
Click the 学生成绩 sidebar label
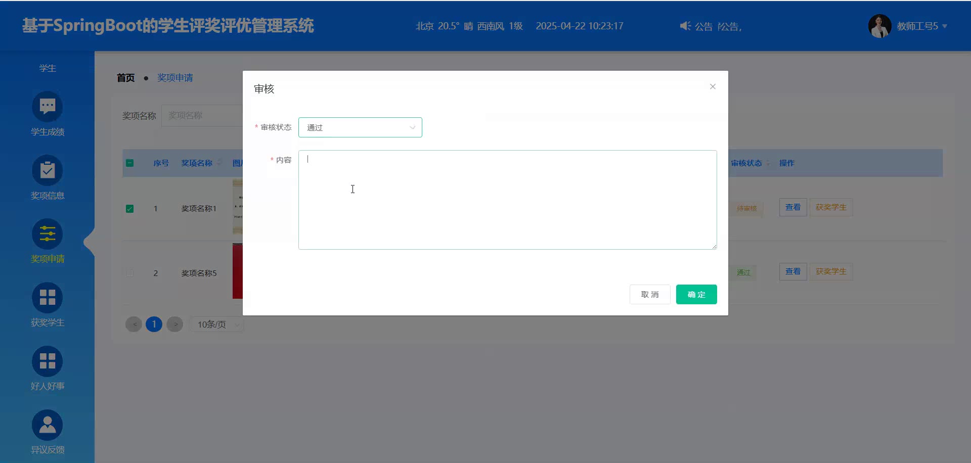[48, 132]
